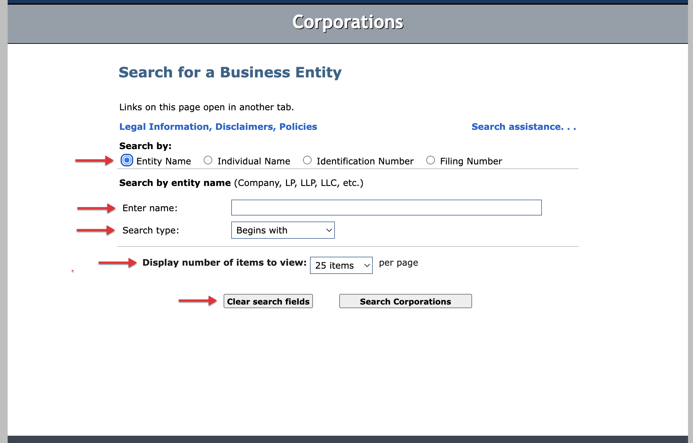
Task: Click the chevron on Begins with selector
Action: (x=329, y=230)
